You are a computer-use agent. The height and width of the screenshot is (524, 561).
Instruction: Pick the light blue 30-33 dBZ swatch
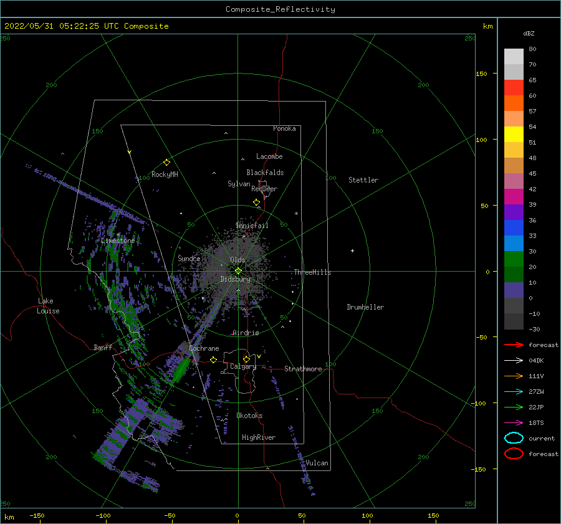[x=514, y=243]
